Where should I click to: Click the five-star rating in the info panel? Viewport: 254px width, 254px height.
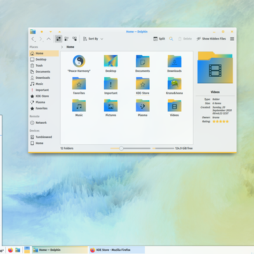pos(220,121)
